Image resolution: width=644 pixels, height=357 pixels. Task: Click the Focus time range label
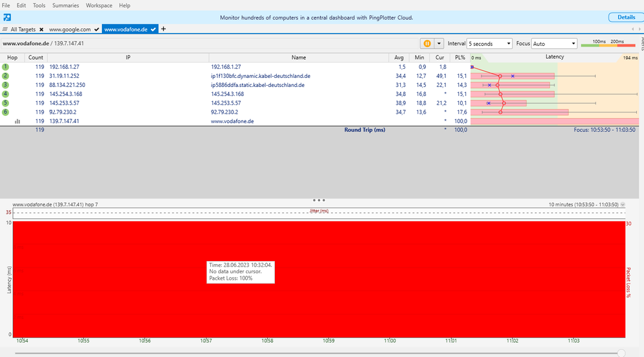coord(604,130)
